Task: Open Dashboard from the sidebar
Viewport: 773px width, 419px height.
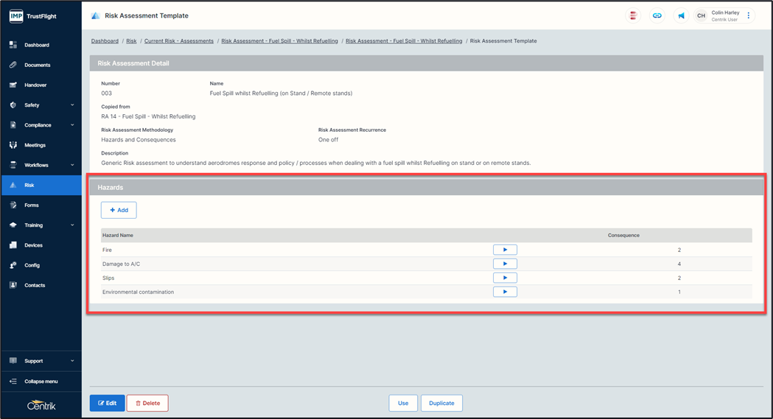Action: [x=37, y=45]
